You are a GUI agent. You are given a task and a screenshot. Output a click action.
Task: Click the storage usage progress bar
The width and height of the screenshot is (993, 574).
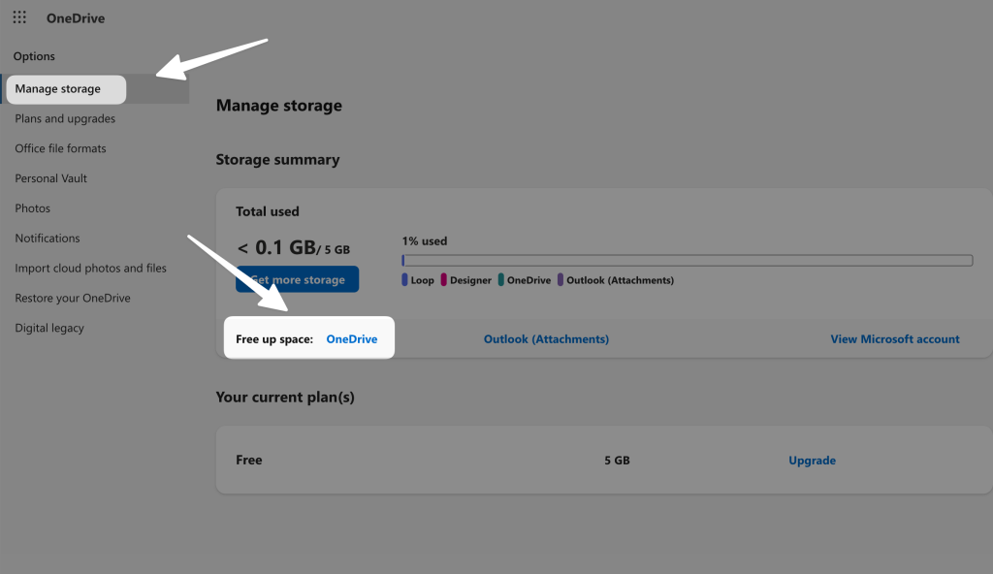[x=687, y=260]
